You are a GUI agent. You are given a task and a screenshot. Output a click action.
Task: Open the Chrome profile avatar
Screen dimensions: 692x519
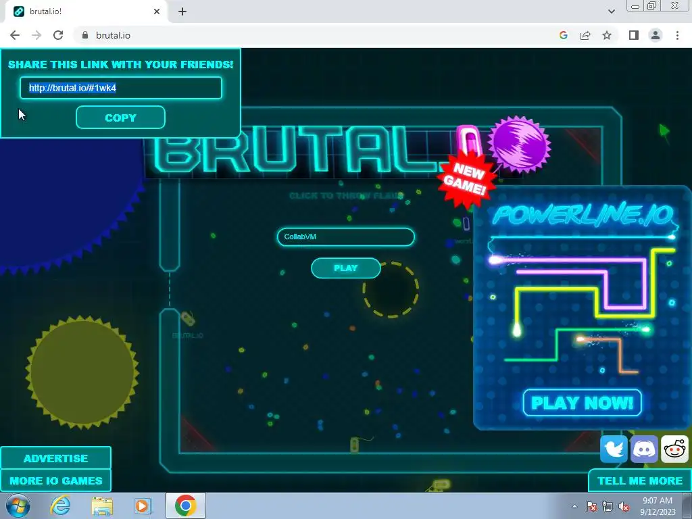(656, 35)
